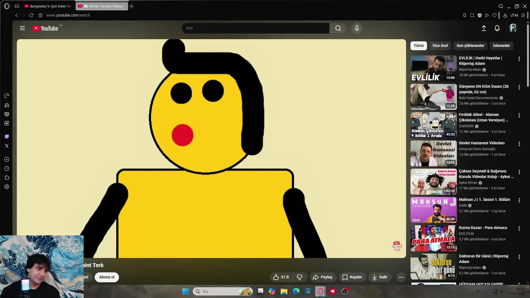This screenshot has width=530, height=298.
Task: Launch Microsoft Edge from the taskbar
Action: point(296,291)
